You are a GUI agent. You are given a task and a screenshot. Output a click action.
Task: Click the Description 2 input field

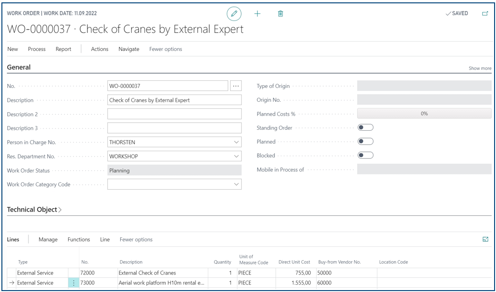tap(175, 114)
